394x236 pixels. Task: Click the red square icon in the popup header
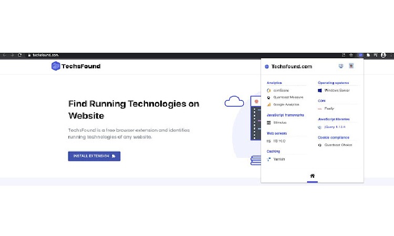351,66
